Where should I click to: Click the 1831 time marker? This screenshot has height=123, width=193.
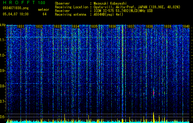(21, 26)
